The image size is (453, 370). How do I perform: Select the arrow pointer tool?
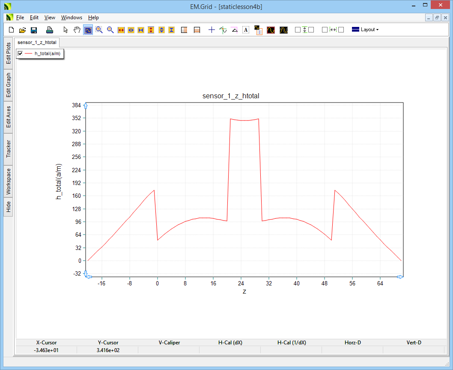pyautogui.click(x=66, y=30)
